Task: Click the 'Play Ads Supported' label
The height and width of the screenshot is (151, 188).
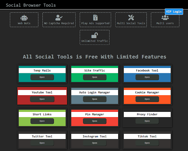Action: [x=96, y=23]
